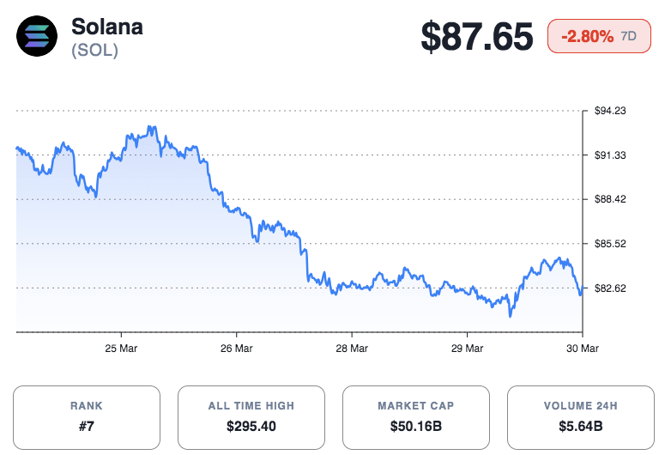This screenshot has width=671, height=455.
Task: Click the Solana logo icon
Action: [x=38, y=38]
